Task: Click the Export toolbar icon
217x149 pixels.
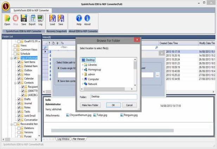Action: (x=32, y=20)
